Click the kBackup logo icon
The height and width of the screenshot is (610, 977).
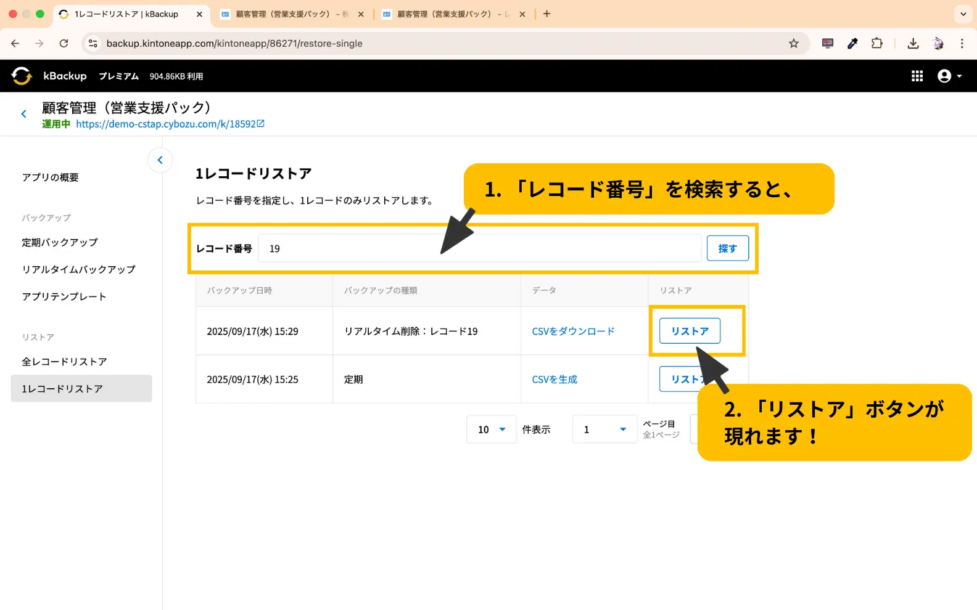pos(21,76)
